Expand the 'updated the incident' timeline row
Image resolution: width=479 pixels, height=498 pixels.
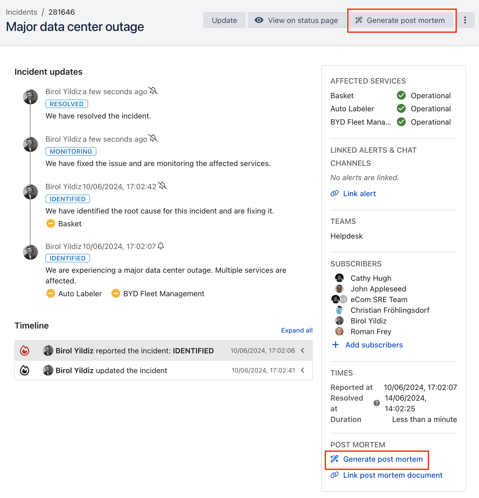coord(303,370)
